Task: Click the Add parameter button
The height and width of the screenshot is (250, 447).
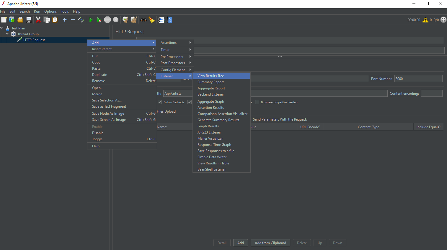Action: coord(241,243)
